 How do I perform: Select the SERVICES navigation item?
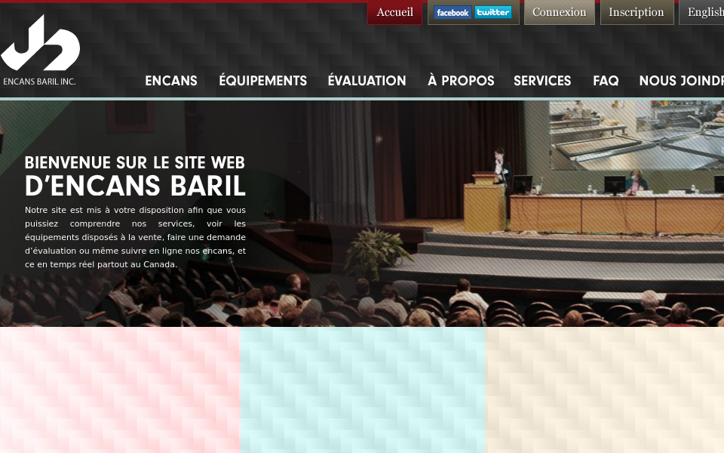point(542,81)
